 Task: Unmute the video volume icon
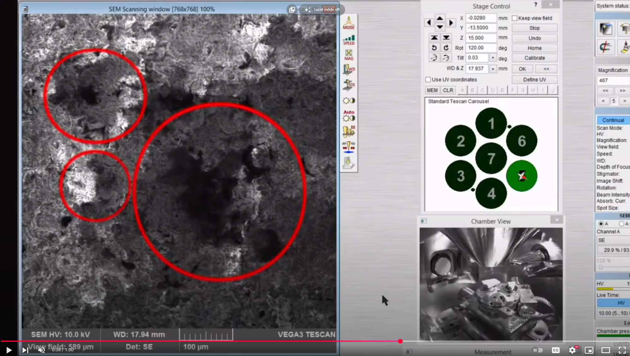tap(41, 350)
